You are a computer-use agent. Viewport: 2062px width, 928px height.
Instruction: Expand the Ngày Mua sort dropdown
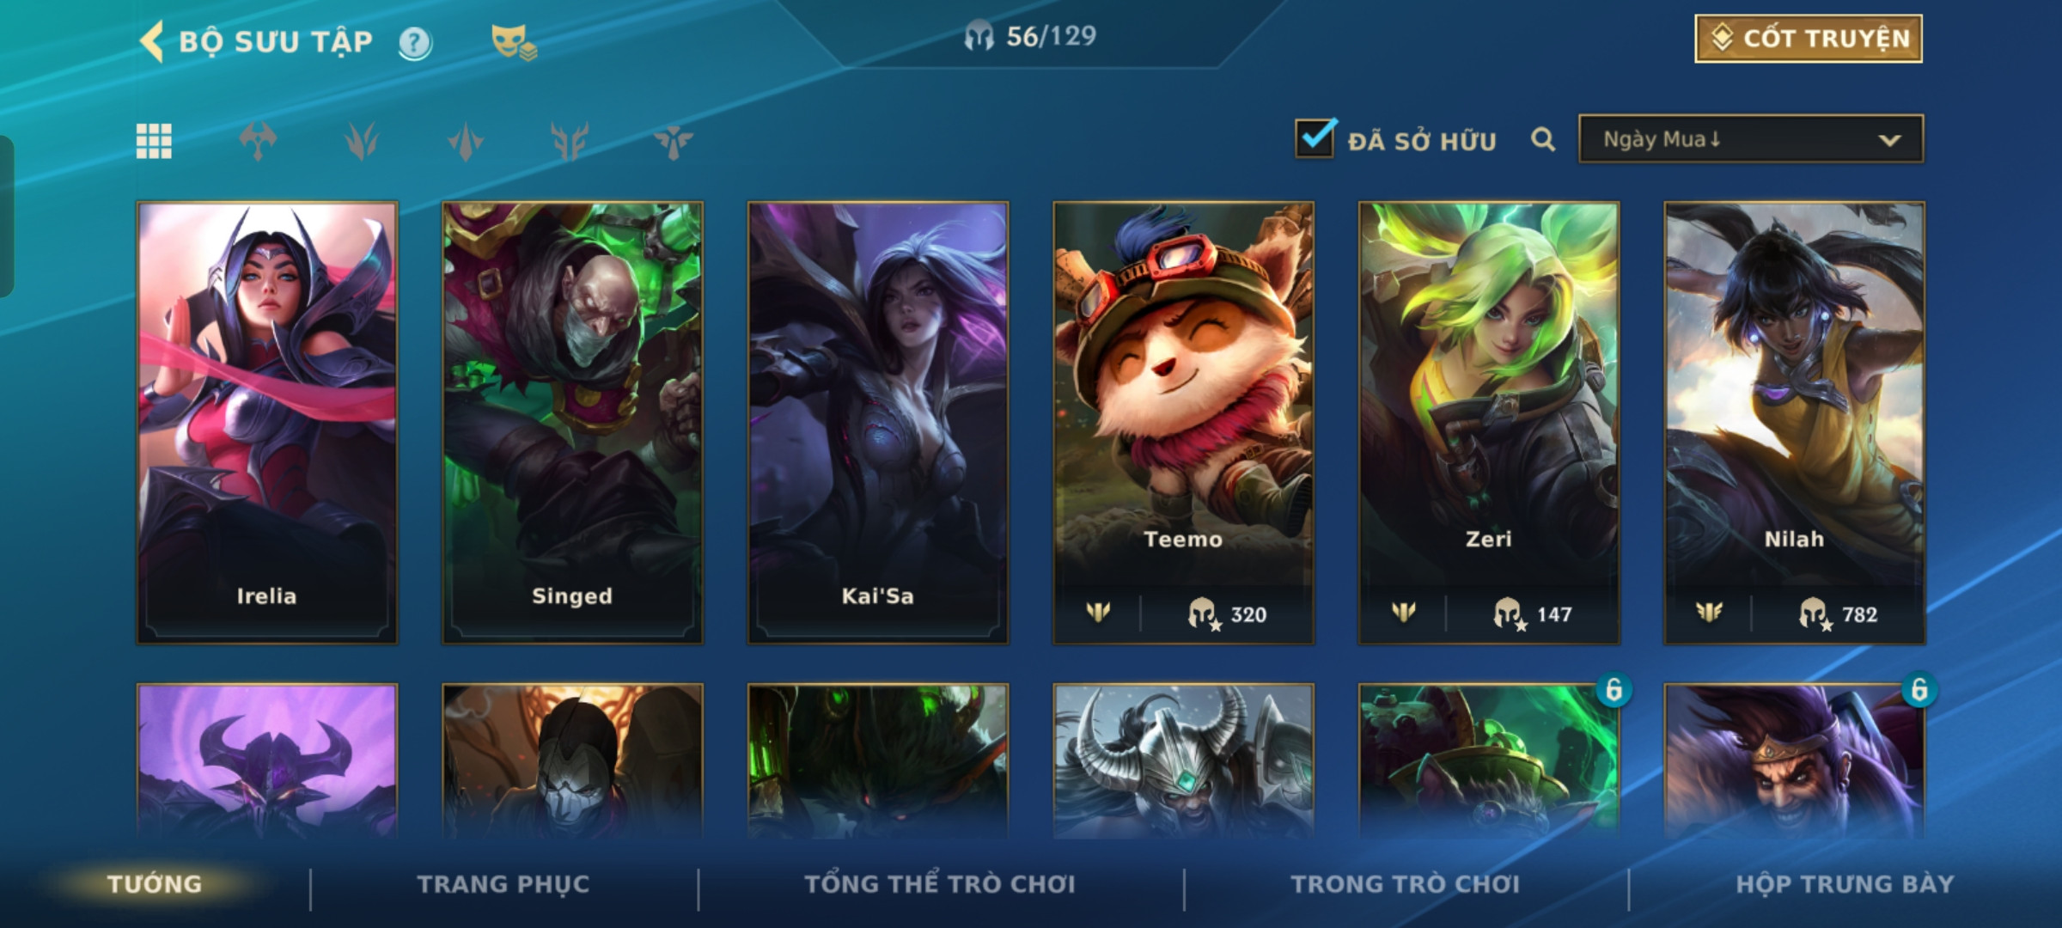point(1751,139)
